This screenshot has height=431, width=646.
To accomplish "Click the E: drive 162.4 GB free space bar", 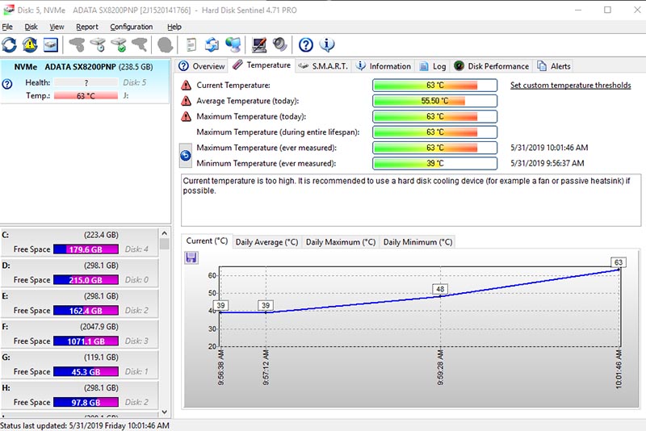I will 86,311.
